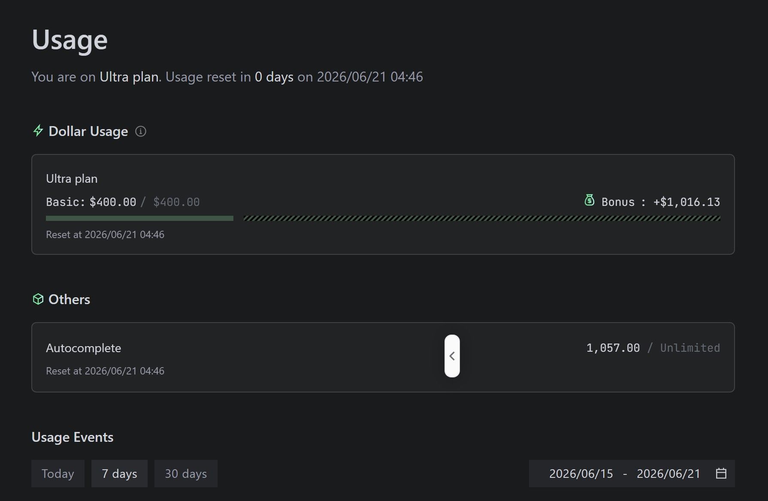Open the calendar icon date picker
This screenshot has height=501, width=768.
(721, 473)
